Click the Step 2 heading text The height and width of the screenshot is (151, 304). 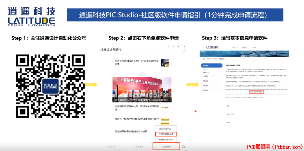(x=144, y=38)
